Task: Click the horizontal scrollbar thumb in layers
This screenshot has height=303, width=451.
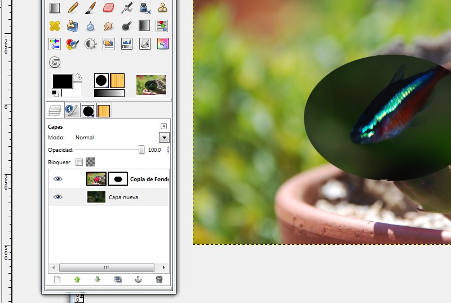Action: pos(107,267)
